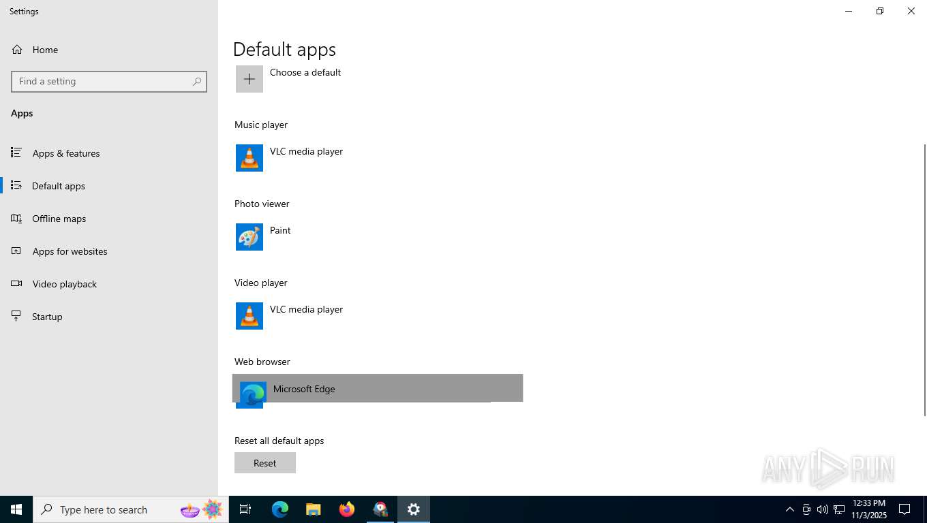Image resolution: width=927 pixels, height=523 pixels.
Task: Reset all default apps with Reset button
Action: [265, 463]
